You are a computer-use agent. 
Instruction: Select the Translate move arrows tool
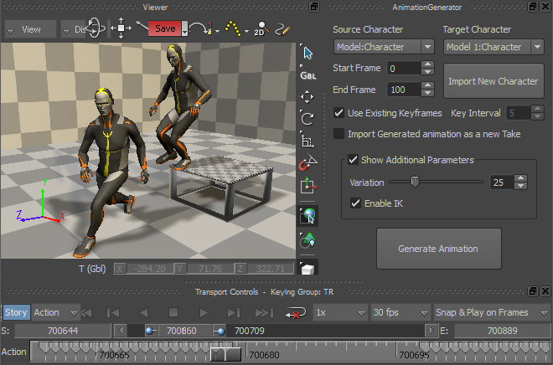click(x=308, y=96)
